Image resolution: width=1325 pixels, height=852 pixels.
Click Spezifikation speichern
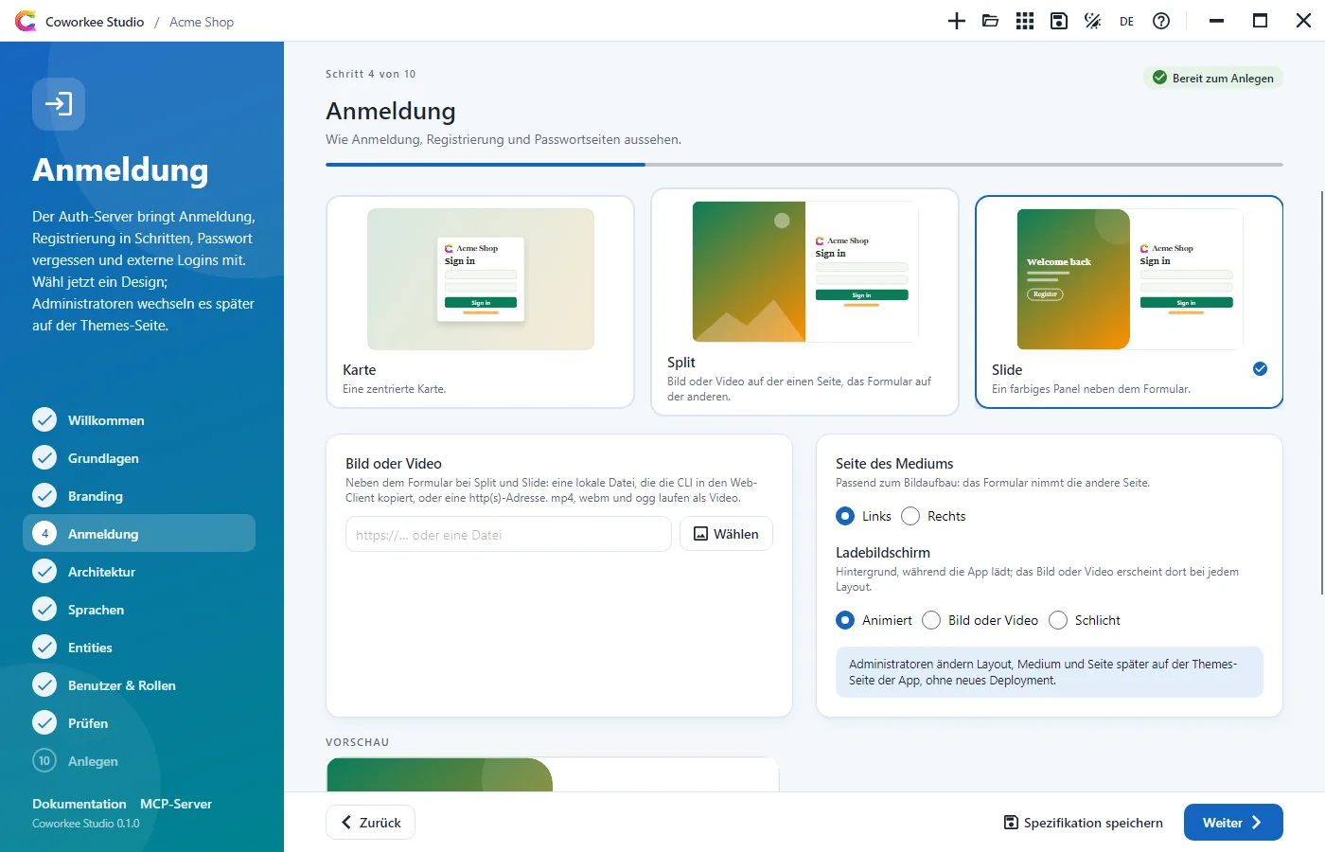pos(1083,823)
